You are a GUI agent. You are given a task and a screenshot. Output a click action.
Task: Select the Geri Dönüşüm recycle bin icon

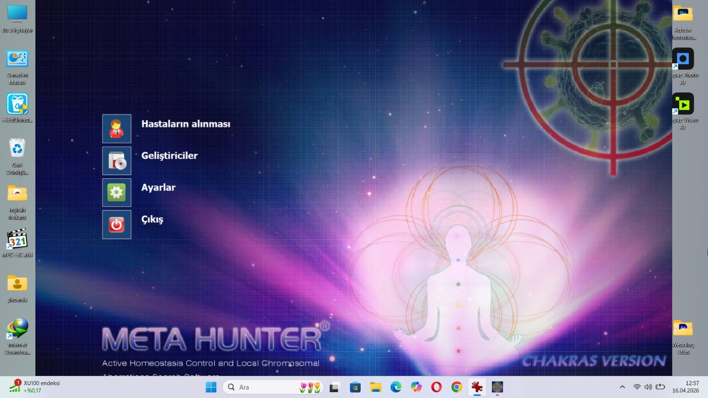pos(17,157)
